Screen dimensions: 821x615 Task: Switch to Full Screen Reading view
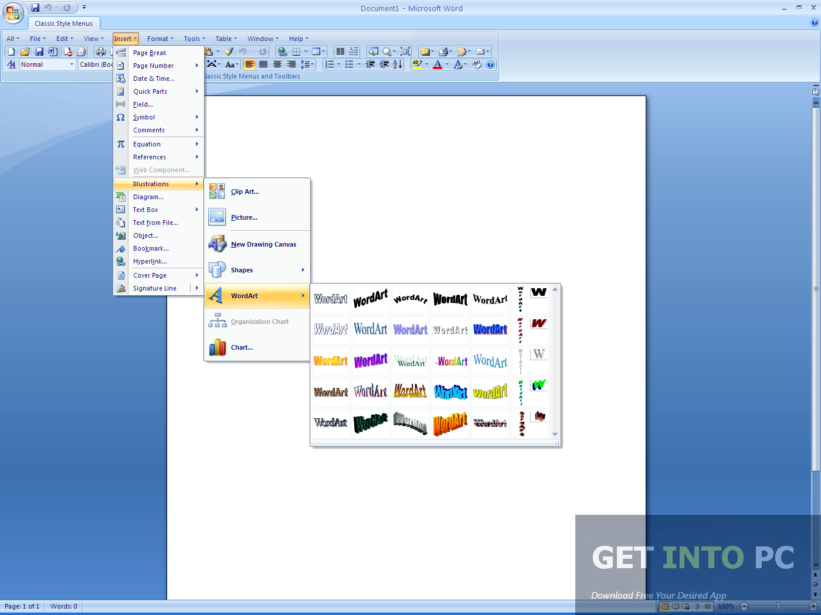click(676, 606)
